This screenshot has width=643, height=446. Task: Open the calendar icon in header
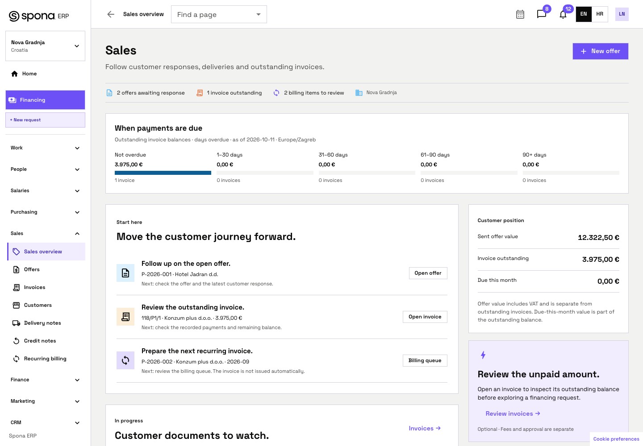pos(520,14)
